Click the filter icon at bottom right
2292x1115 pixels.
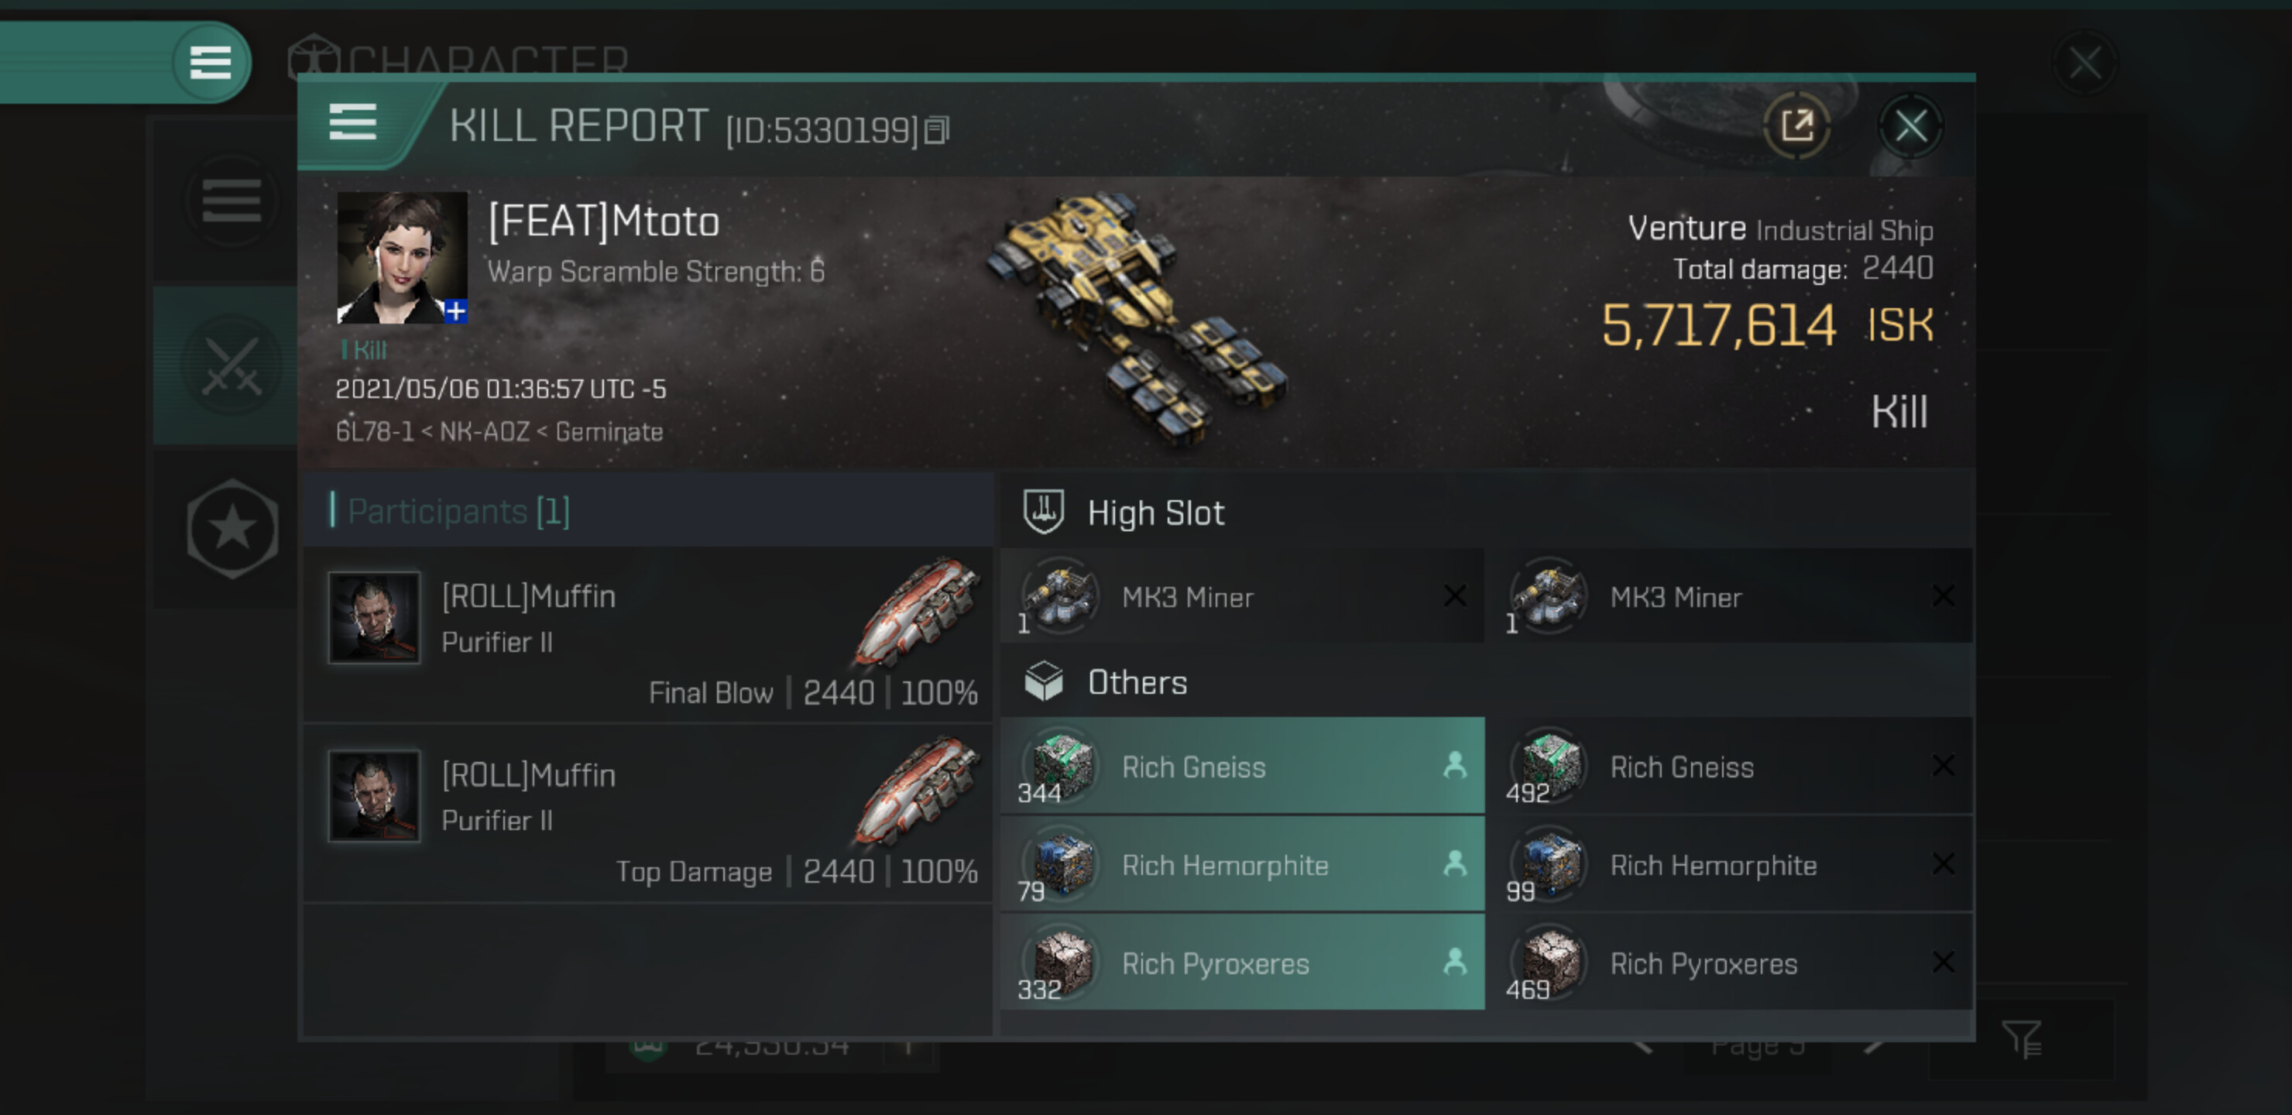pyautogui.click(x=2021, y=1038)
